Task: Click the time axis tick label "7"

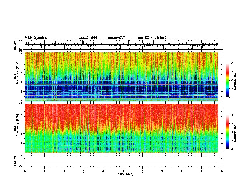Action: (162, 171)
